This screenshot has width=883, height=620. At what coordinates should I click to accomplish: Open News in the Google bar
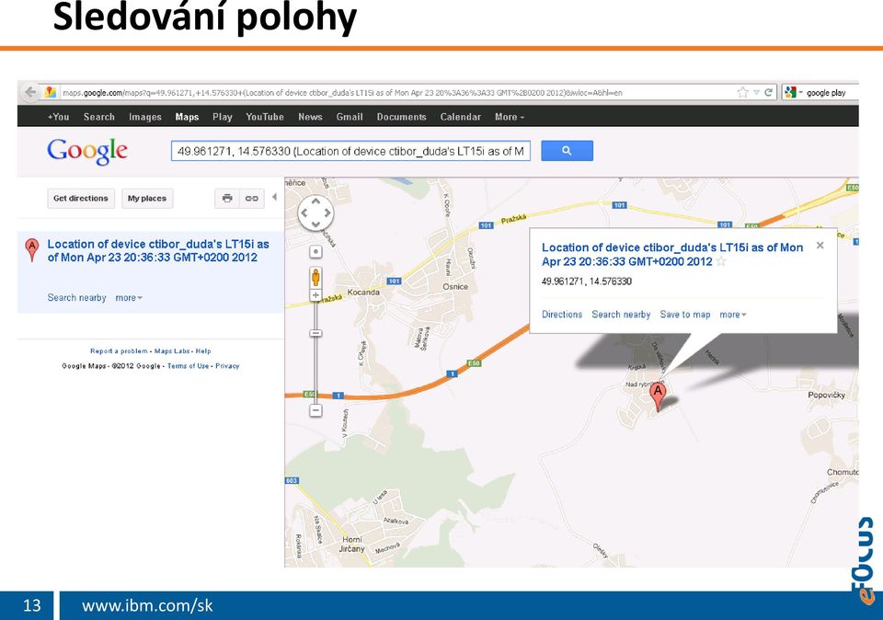pyautogui.click(x=310, y=117)
